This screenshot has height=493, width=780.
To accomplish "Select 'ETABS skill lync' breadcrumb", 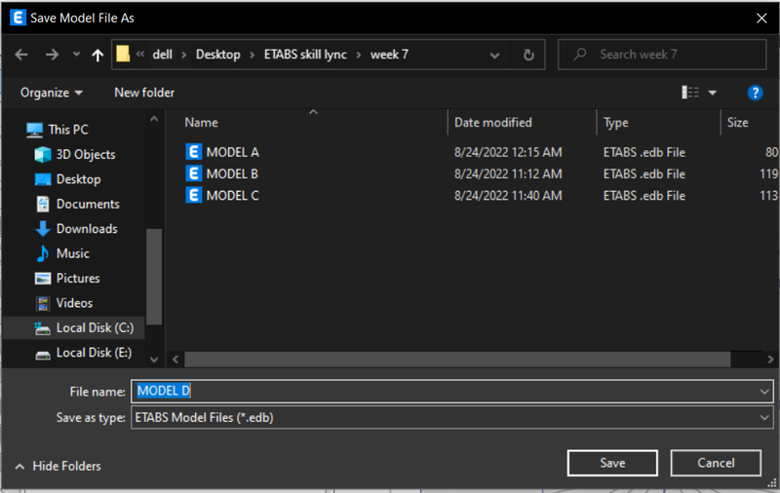I will pos(305,55).
